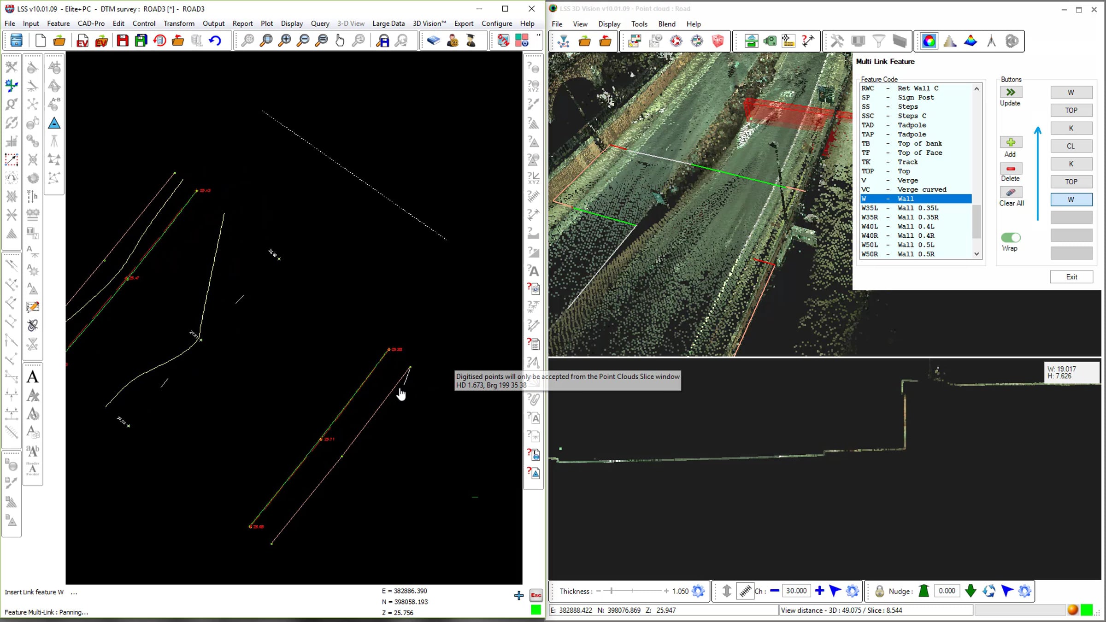Expand the toolbar overflow chevron
The width and height of the screenshot is (1106, 622).
(538, 35)
